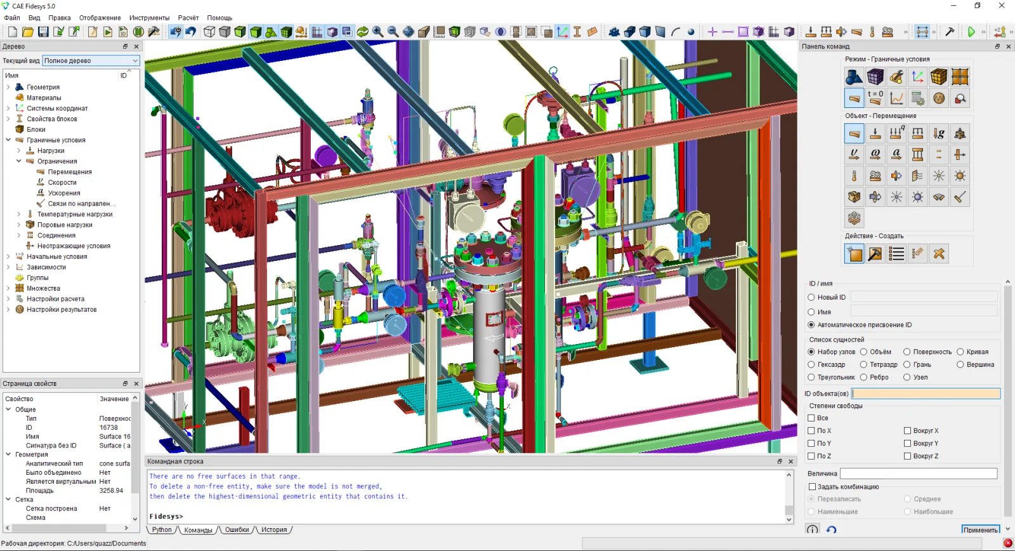Click the "Неотражающие условия" tree item
1015x551 pixels.
click(74, 246)
